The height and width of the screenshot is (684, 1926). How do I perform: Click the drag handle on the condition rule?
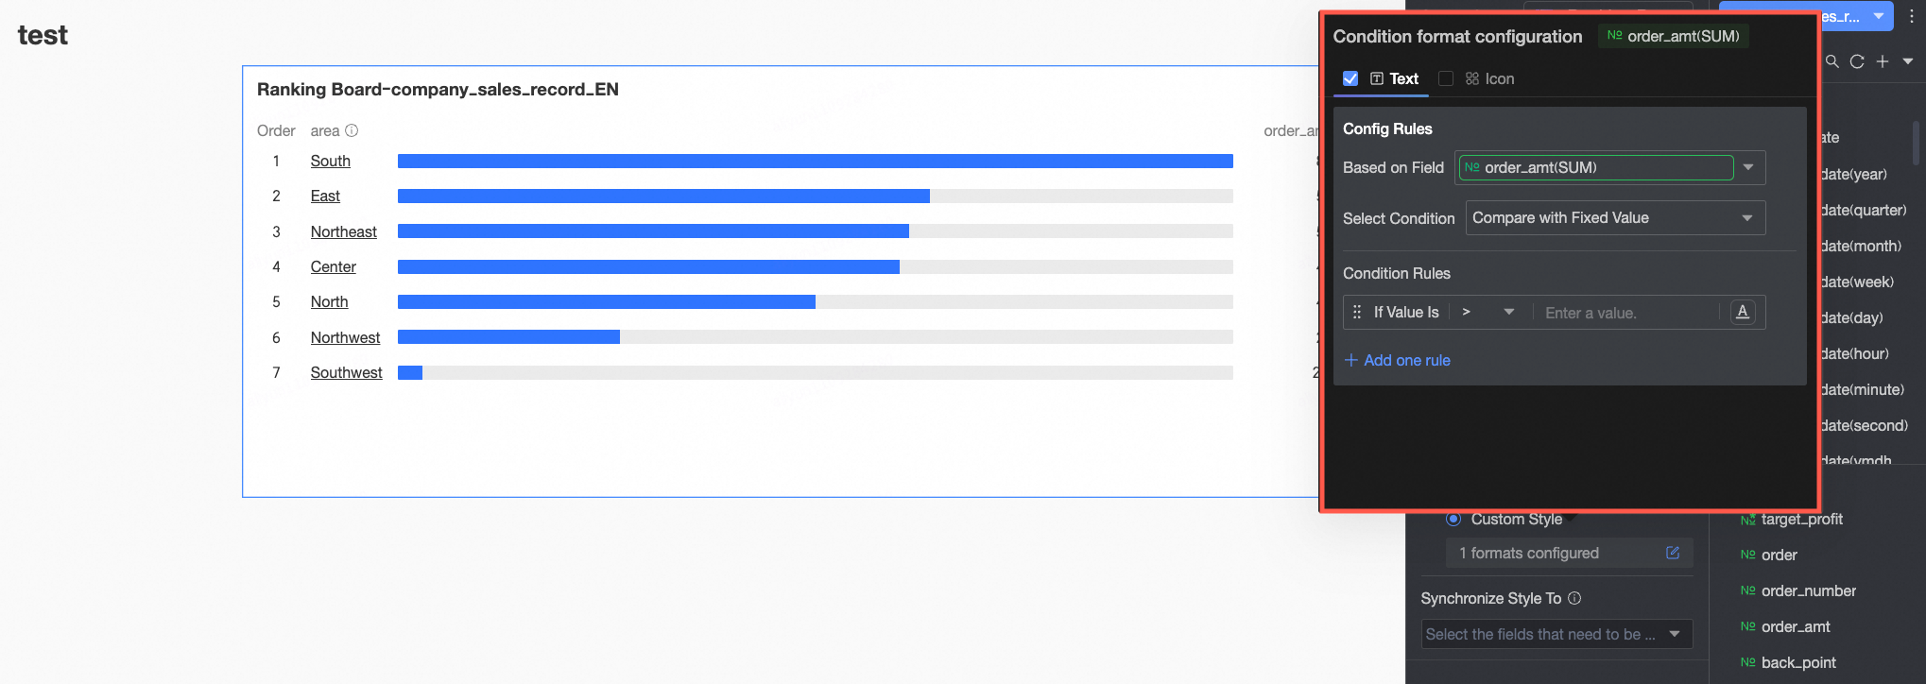(x=1357, y=312)
